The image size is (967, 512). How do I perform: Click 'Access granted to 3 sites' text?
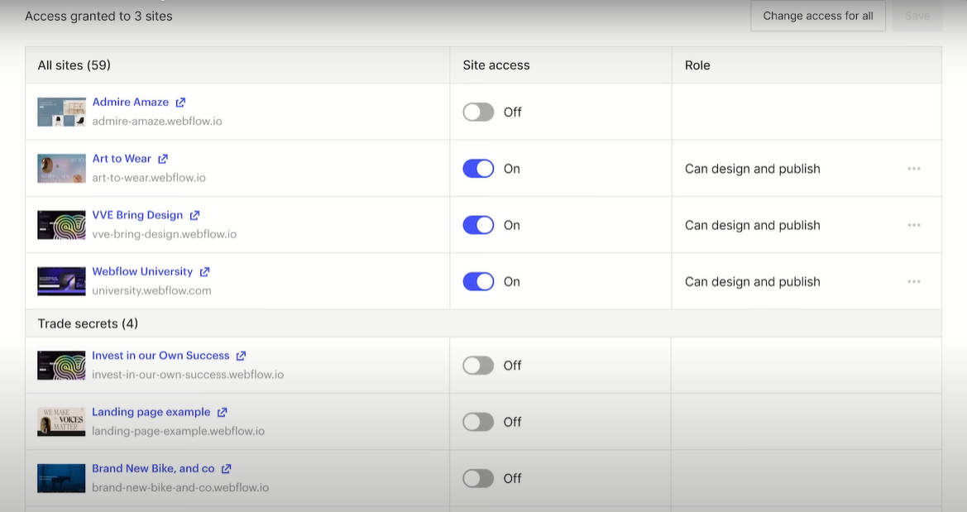pos(98,17)
